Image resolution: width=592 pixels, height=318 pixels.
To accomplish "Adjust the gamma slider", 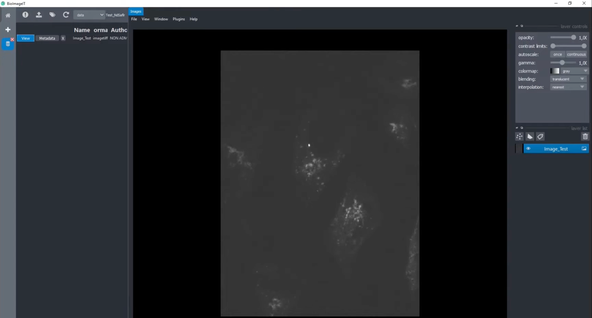I will click(563, 63).
